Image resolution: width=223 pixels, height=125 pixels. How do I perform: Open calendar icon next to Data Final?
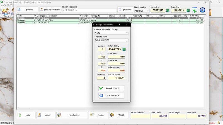click(x=188, y=11)
